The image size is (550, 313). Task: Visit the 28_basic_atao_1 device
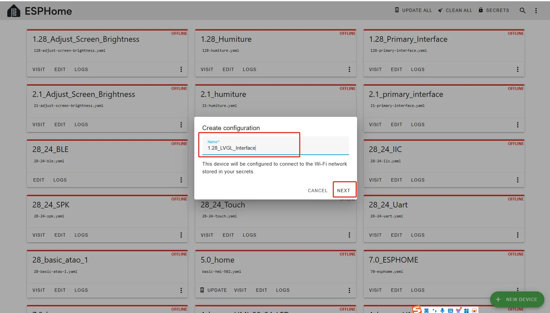(x=39, y=290)
